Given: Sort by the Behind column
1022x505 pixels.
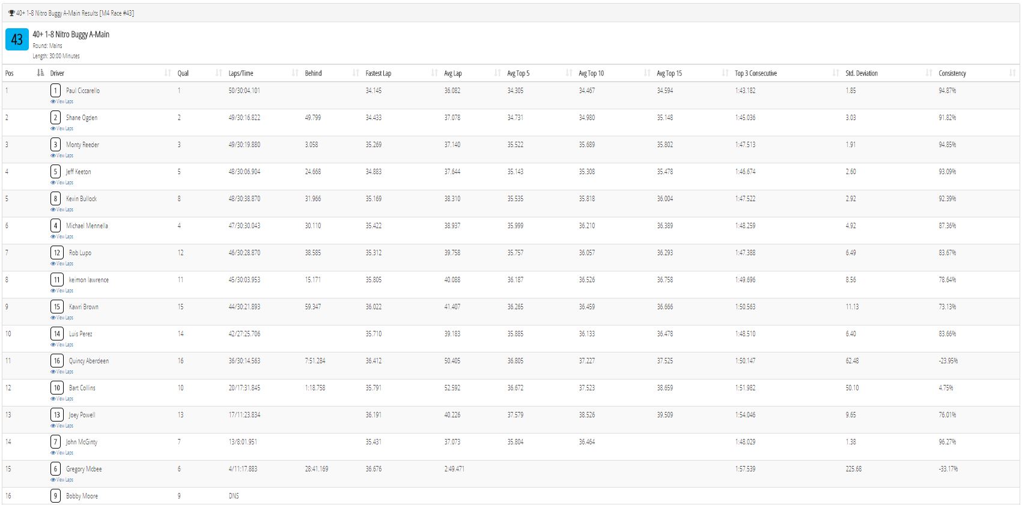Looking at the screenshot, I should pyautogui.click(x=332, y=73).
